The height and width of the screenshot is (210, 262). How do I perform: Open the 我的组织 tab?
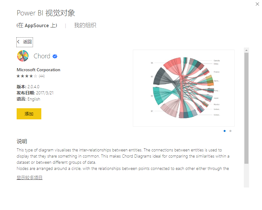85,25
